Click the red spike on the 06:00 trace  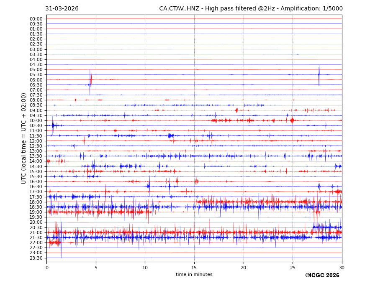[91, 79]
